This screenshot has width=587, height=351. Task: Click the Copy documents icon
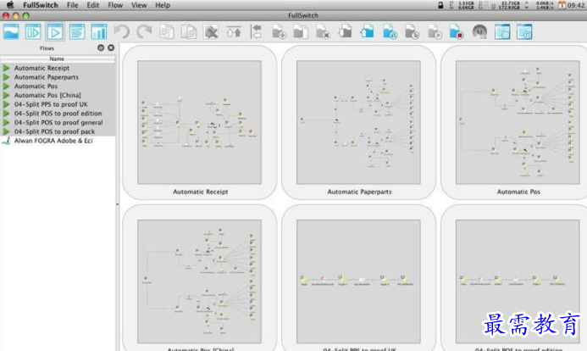(167, 32)
